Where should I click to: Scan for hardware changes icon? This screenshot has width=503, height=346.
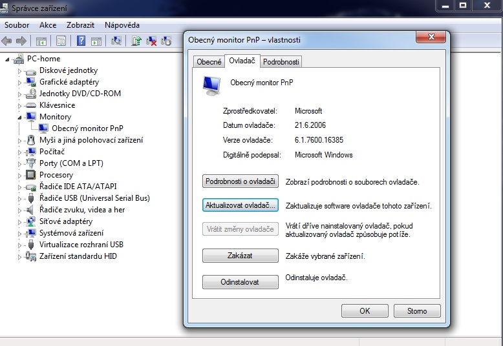coord(116,41)
